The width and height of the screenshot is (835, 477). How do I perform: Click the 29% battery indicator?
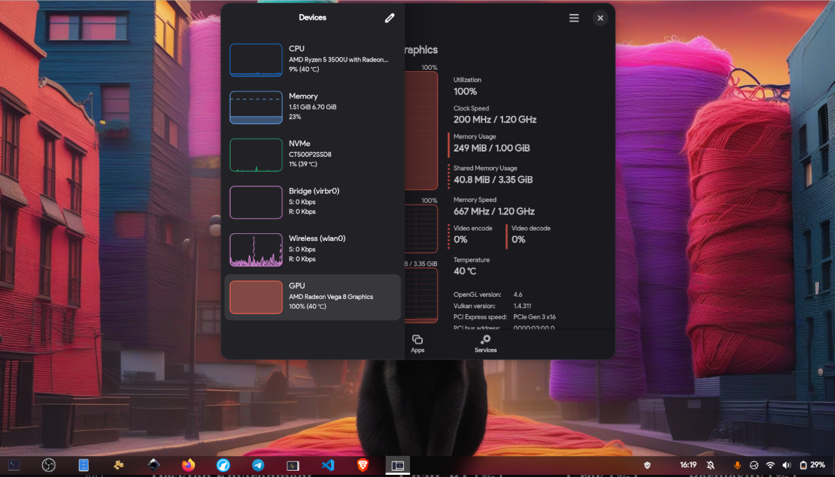[x=813, y=465]
